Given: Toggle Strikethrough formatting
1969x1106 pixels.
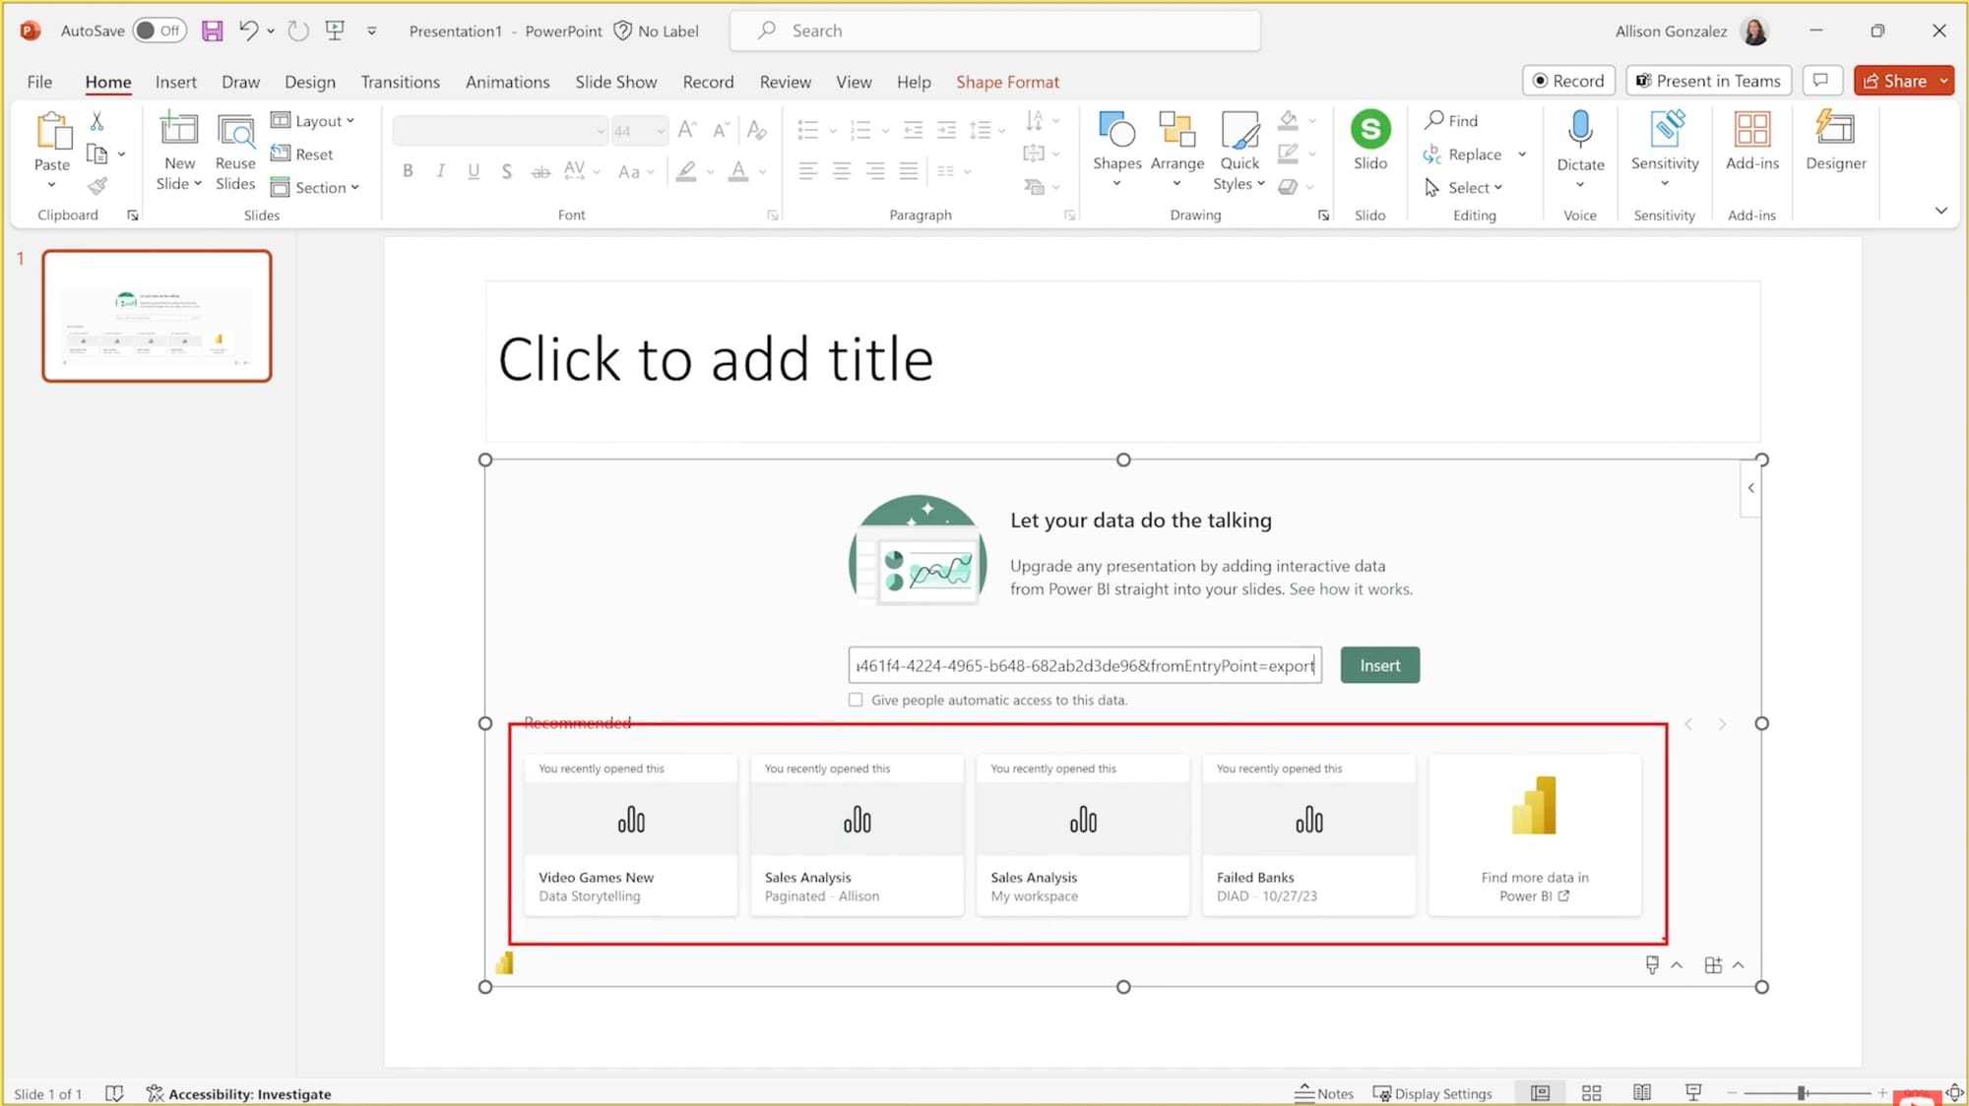Looking at the screenshot, I should click(540, 171).
